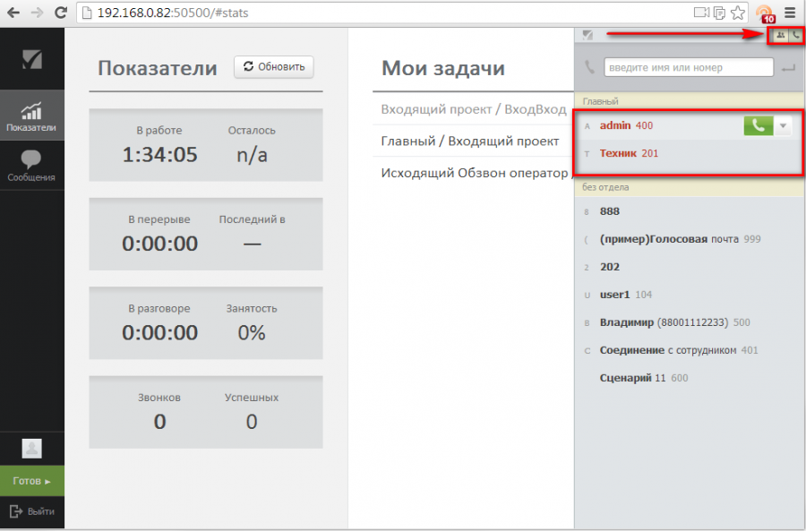Select the task Главный / Входящий проект
This screenshot has height=531, width=806.
point(470,141)
